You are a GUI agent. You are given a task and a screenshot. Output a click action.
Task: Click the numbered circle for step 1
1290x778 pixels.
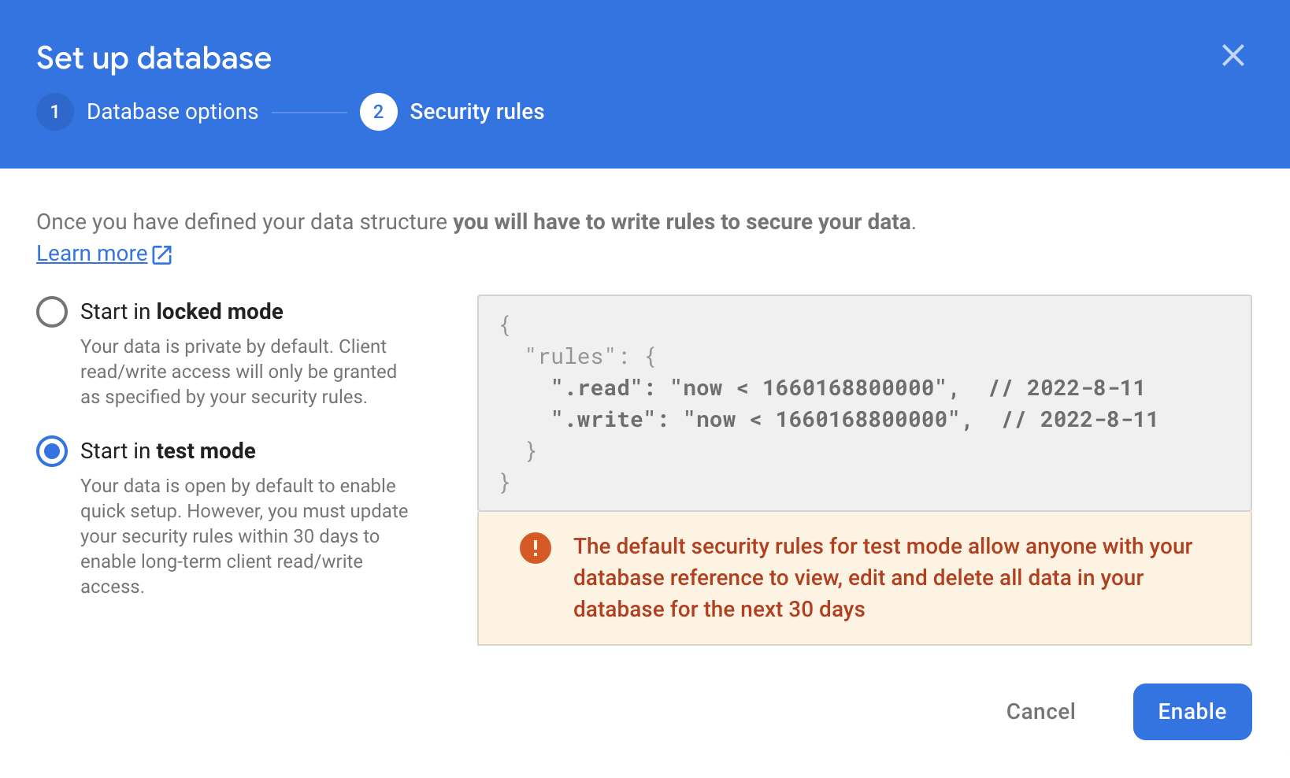tap(54, 112)
